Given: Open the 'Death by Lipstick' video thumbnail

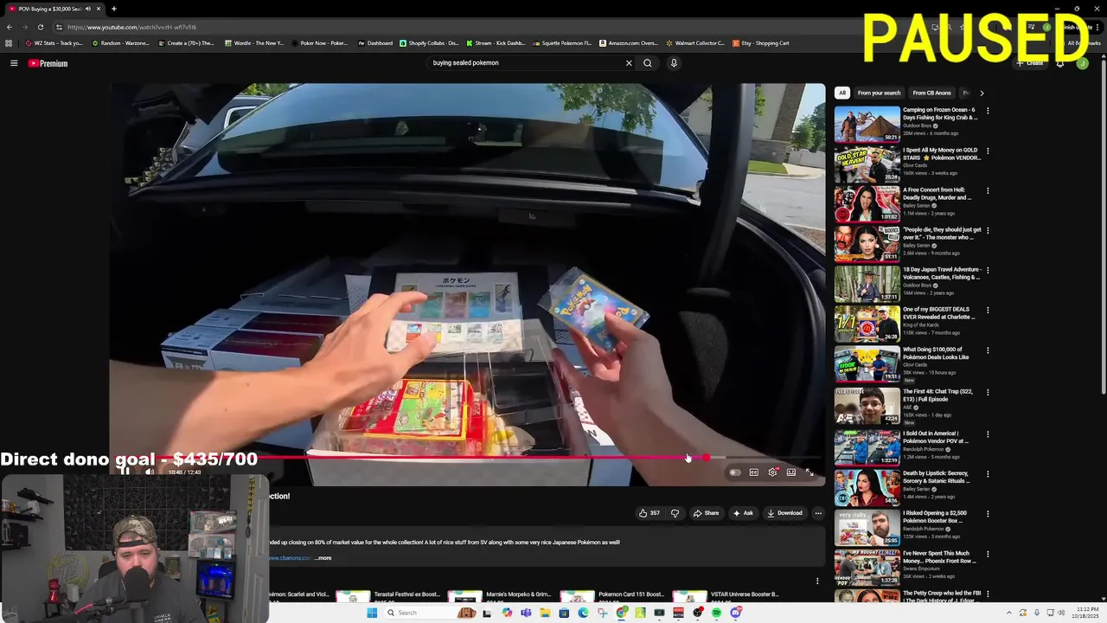Looking at the screenshot, I should pos(867,488).
